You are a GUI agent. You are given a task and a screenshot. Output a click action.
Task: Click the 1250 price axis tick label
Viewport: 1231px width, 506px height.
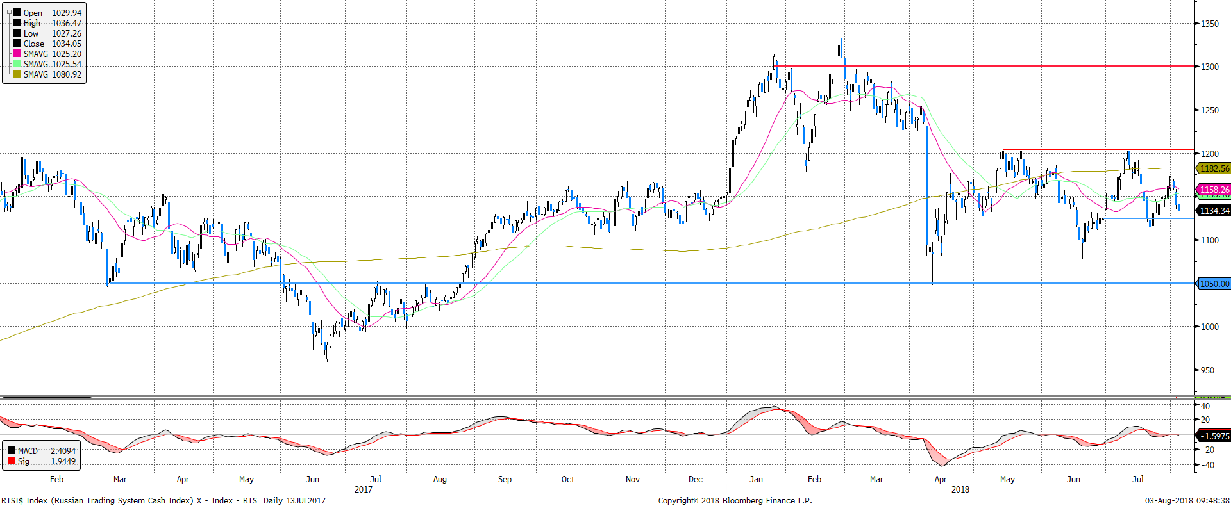(x=1209, y=110)
